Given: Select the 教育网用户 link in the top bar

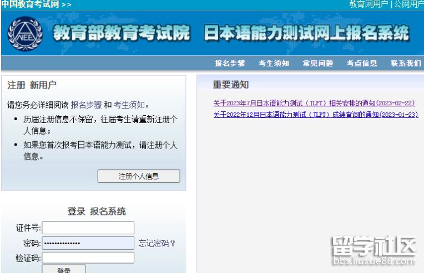Looking at the screenshot, I should (369, 4).
